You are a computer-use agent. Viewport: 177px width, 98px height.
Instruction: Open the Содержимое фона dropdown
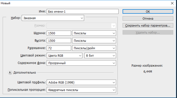(81, 63)
